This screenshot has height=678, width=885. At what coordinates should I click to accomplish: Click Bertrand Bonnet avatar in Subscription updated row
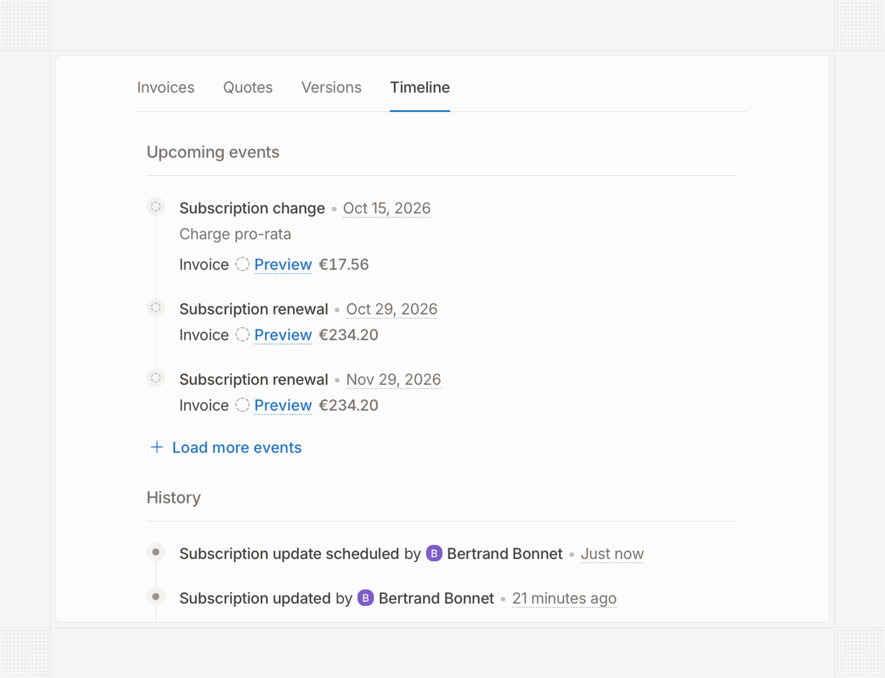[x=365, y=598]
